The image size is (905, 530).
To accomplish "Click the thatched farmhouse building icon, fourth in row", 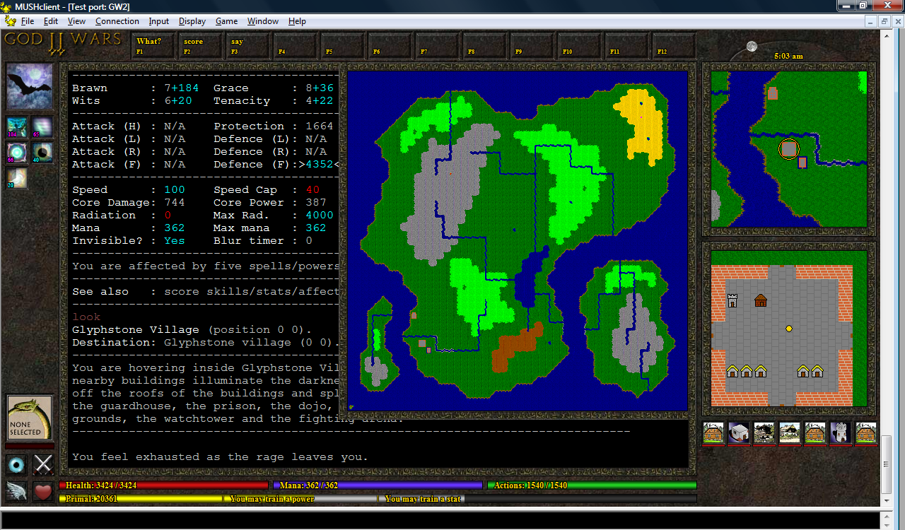I will [790, 433].
